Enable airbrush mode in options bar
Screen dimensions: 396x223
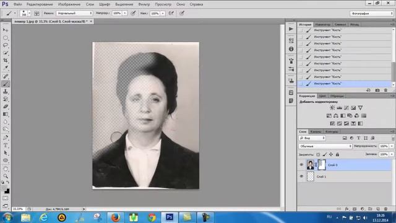[x=171, y=13]
